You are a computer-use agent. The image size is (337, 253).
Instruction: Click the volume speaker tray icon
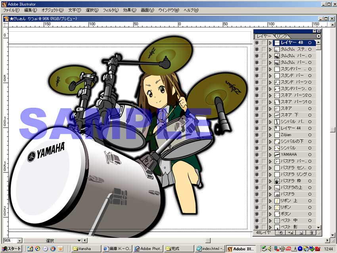pyautogui.click(x=270, y=249)
